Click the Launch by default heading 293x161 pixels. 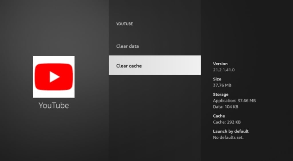click(x=231, y=131)
